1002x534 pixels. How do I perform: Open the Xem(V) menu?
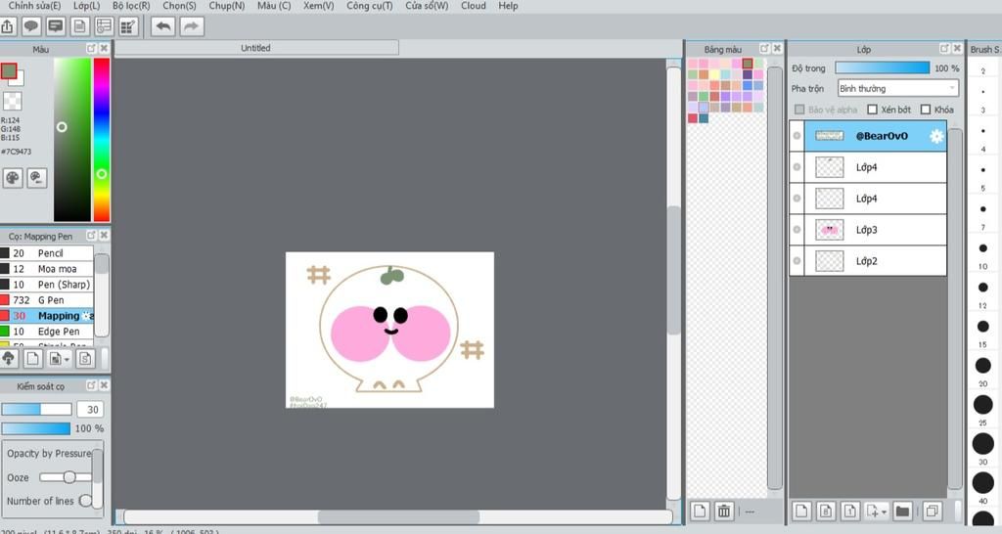coord(318,6)
